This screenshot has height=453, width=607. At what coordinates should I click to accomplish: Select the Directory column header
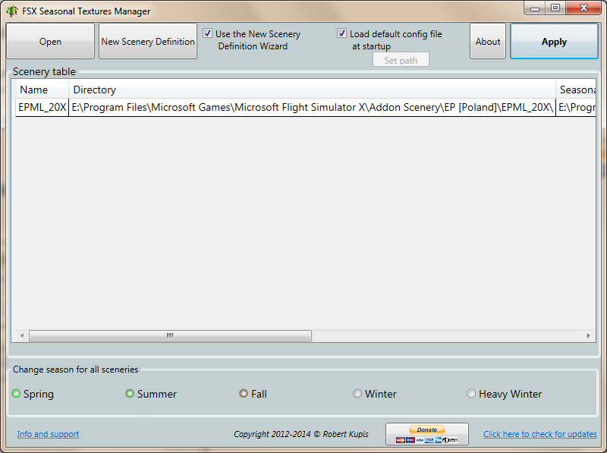[x=313, y=90]
